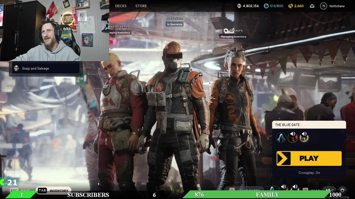This screenshot has height=199, width=355.
Task: Select the blue hooded avatar in Blue Gate panel
Action: pyautogui.click(x=281, y=138)
